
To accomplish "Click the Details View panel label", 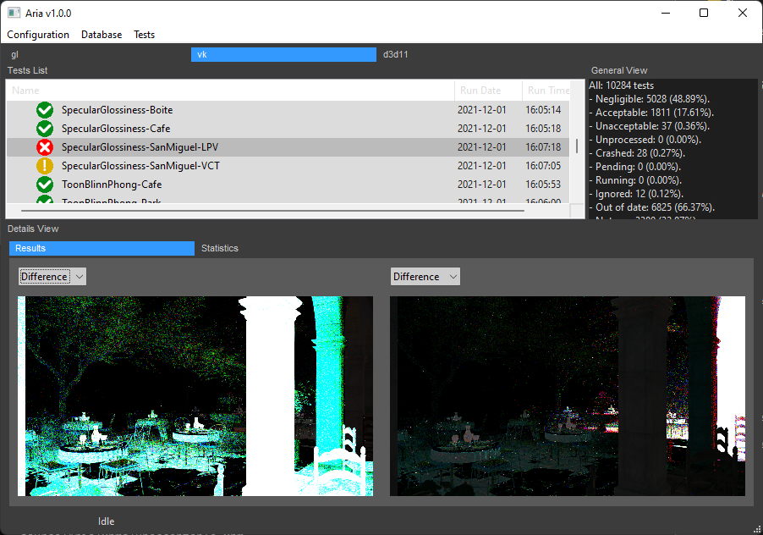I will (x=33, y=229).
